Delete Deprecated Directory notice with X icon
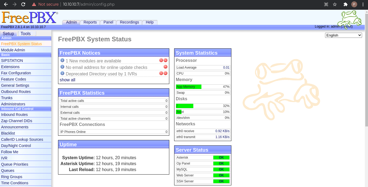This screenshot has height=187, width=368. (x=161, y=73)
